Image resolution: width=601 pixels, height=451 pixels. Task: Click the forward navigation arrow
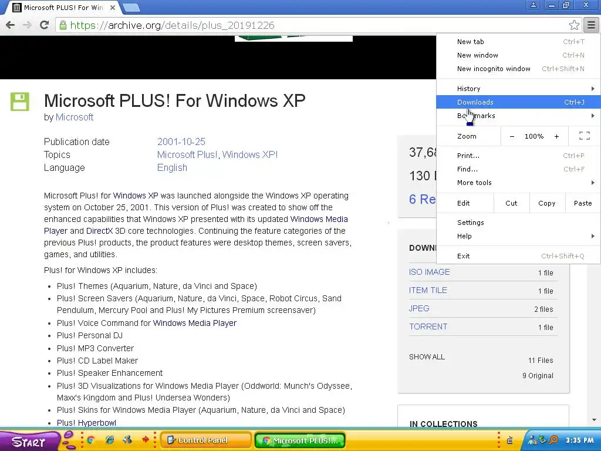[x=27, y=25]
